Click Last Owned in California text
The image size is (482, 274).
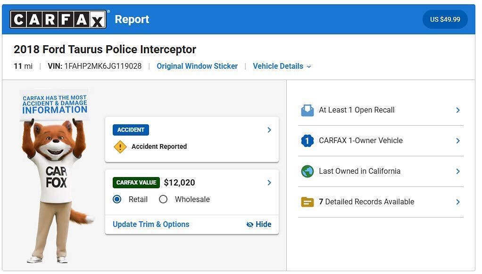pyautogui.click(x=360, y=171)
